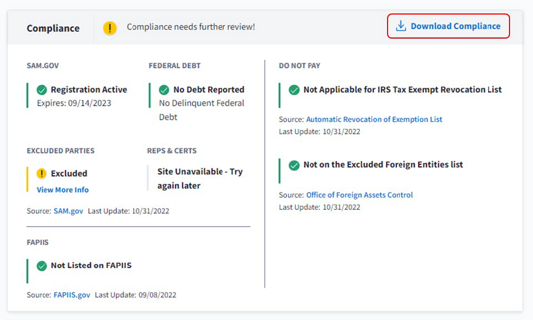
Task: Click the EXCLUDED PARTIES section heading
Action: tap(60, 150)
